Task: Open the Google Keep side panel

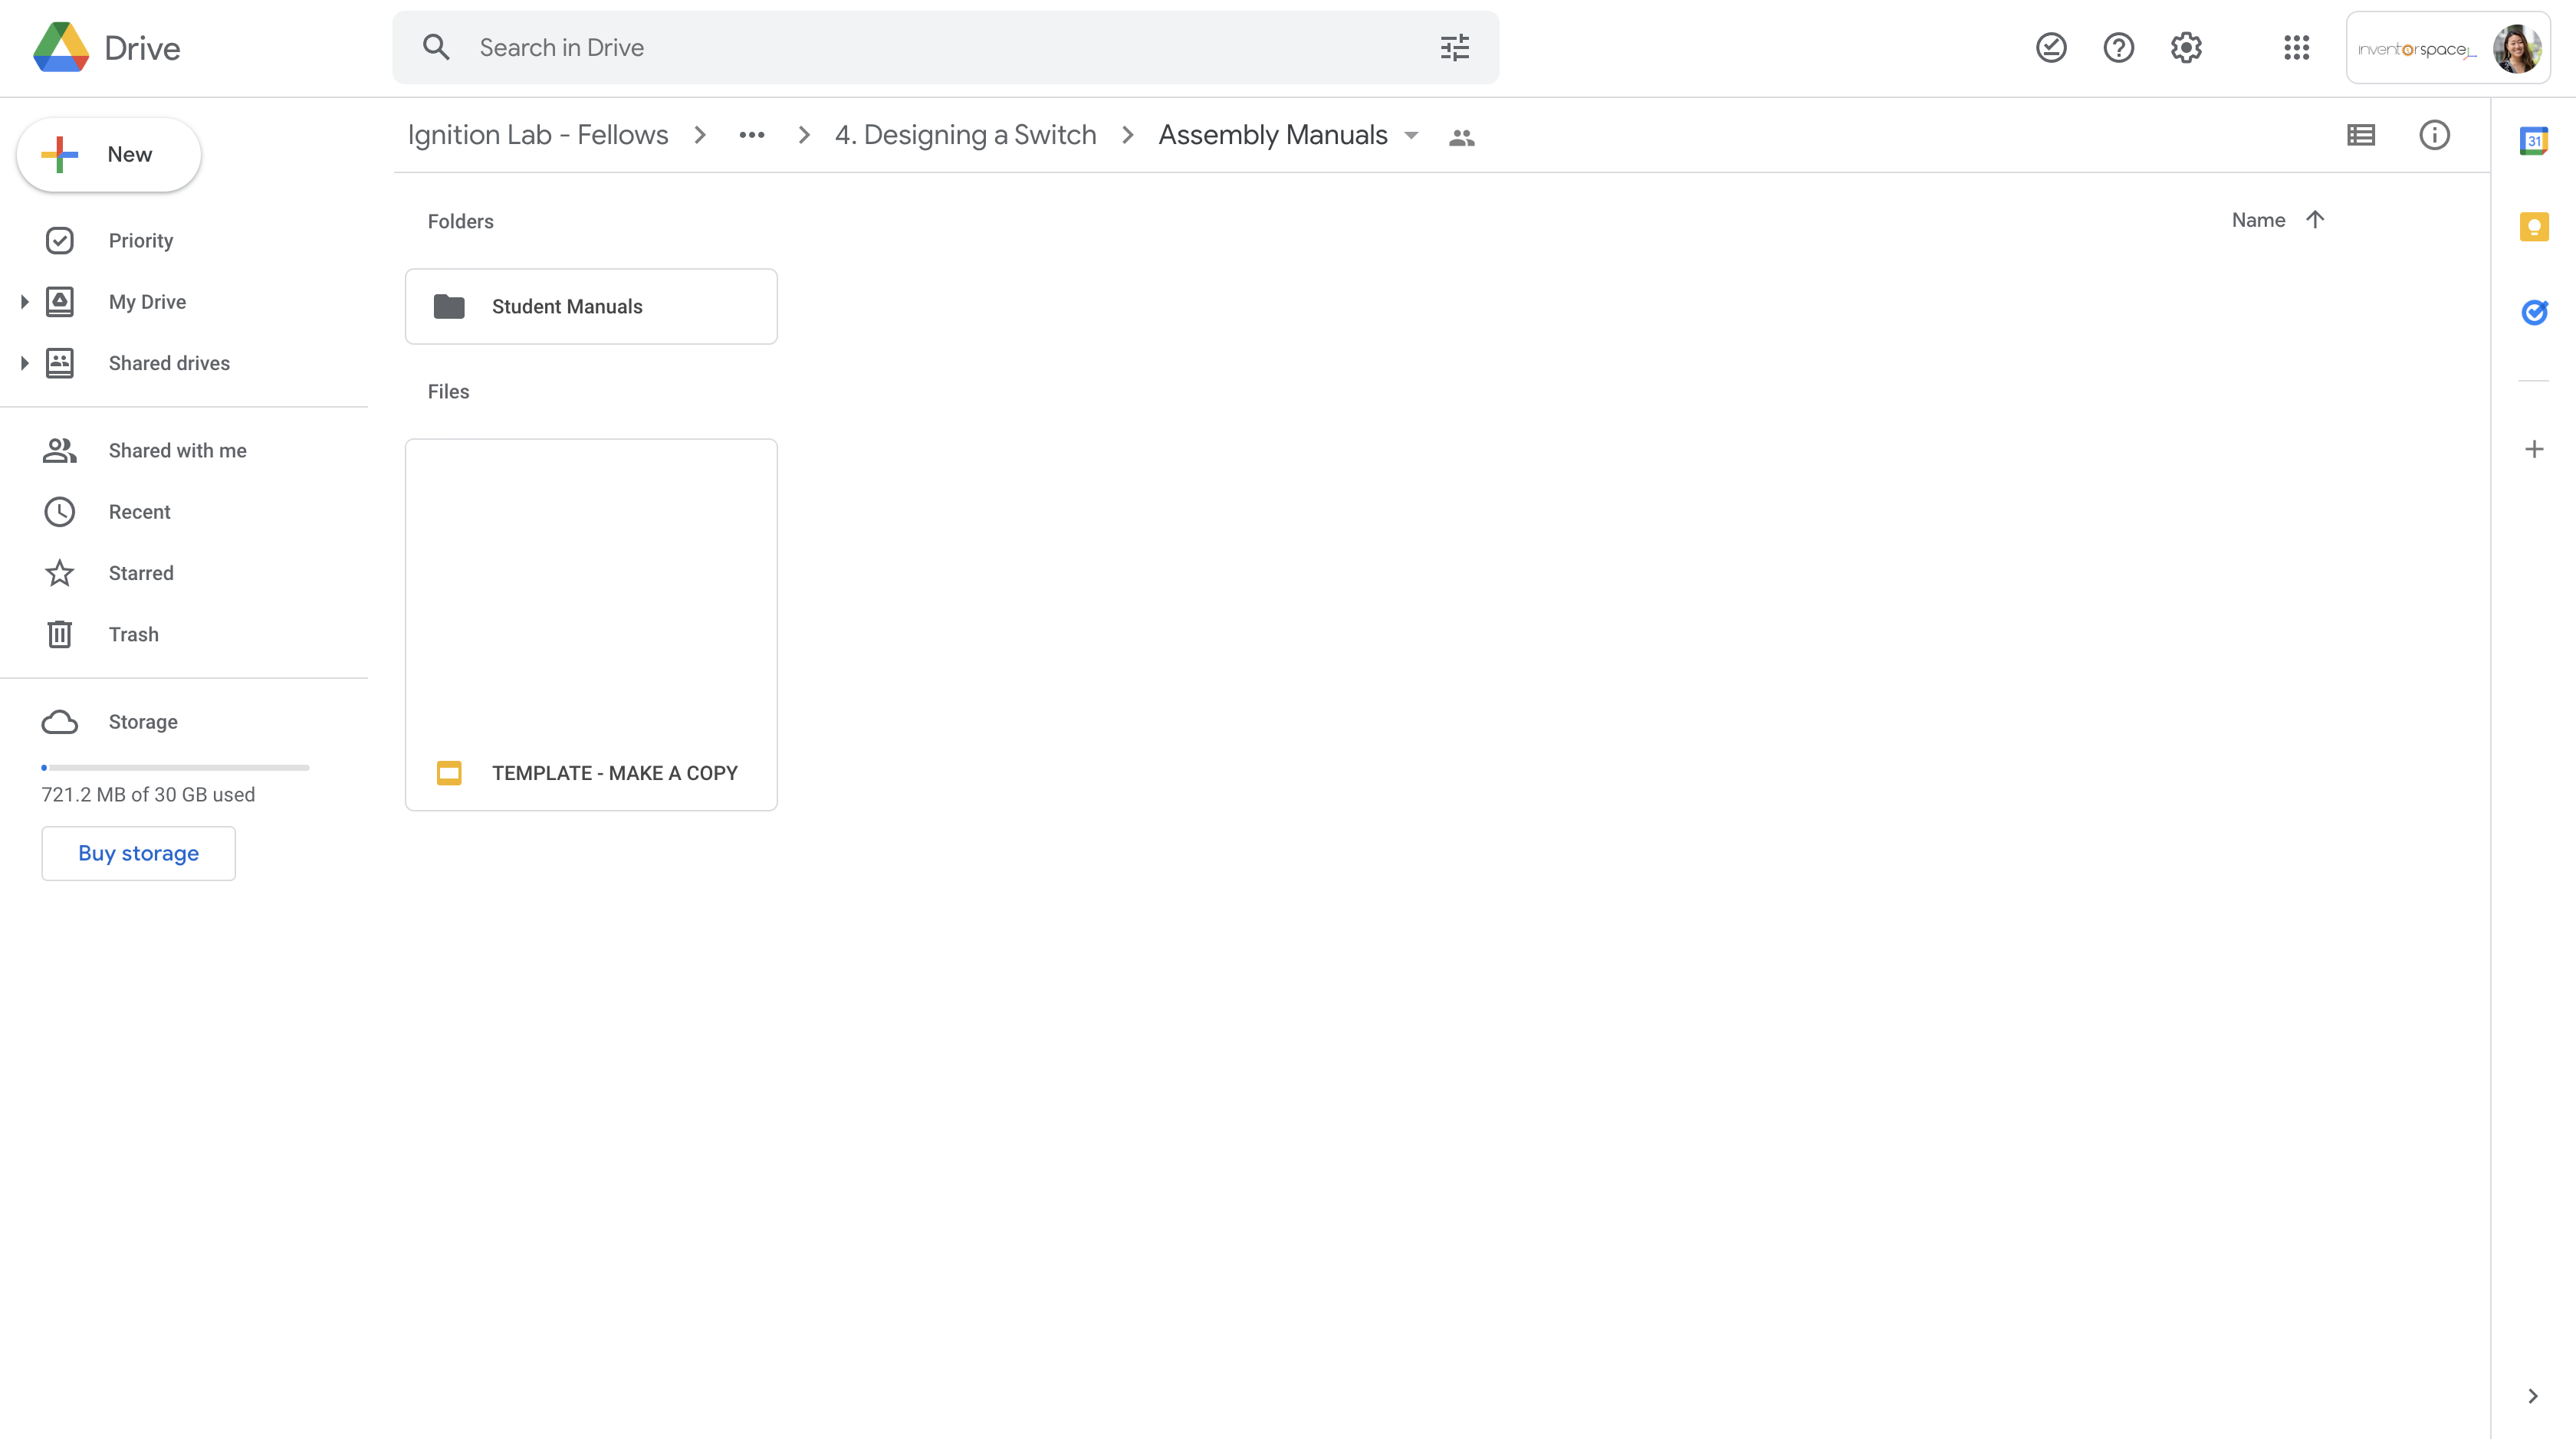Action: pyautogui.click(x=2533, y=227)
